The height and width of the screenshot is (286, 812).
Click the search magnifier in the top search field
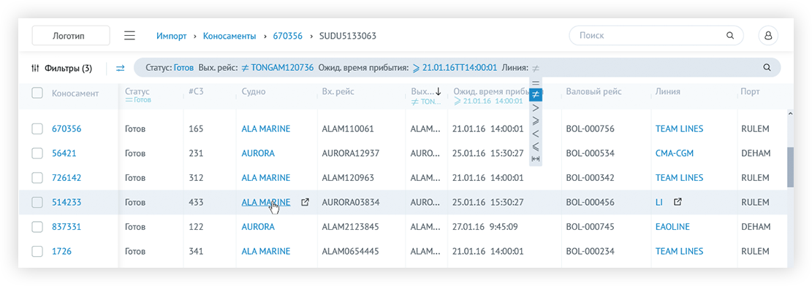[x=730, y=36]
